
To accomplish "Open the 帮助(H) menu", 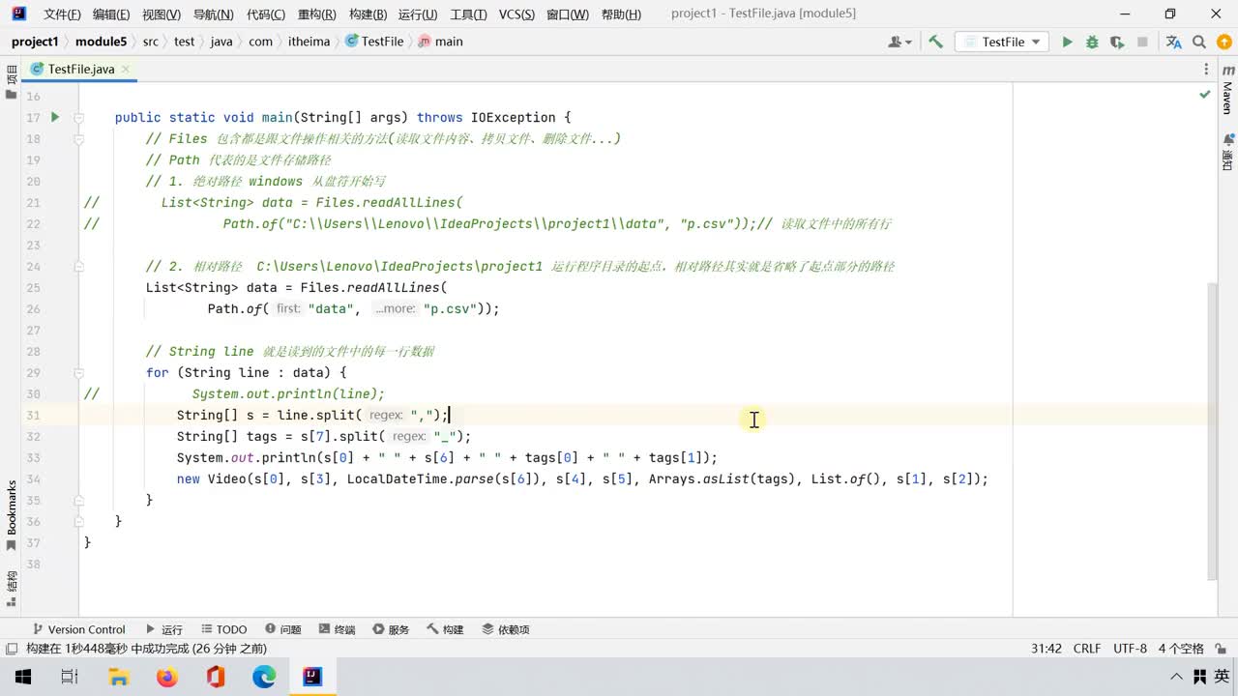I will pyautogui.click(x=621, y=14).
